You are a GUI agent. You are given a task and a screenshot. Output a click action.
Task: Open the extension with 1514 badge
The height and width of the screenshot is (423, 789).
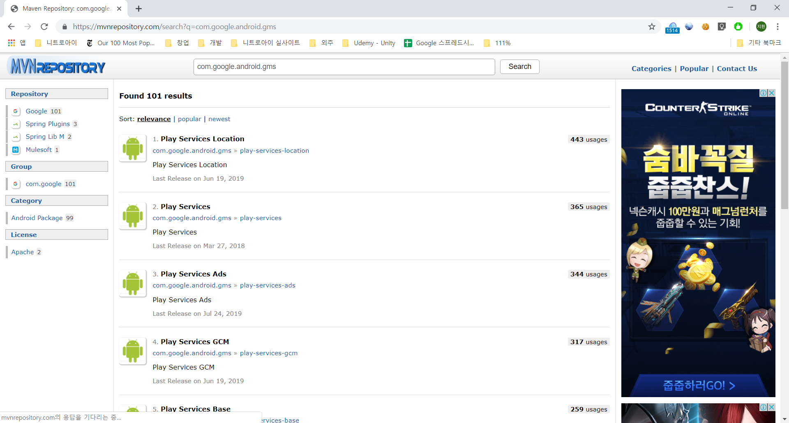click(x=672, y=27)
